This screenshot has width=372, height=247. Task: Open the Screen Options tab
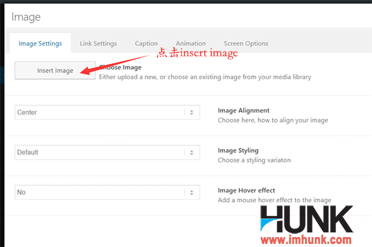pos(246,43)
